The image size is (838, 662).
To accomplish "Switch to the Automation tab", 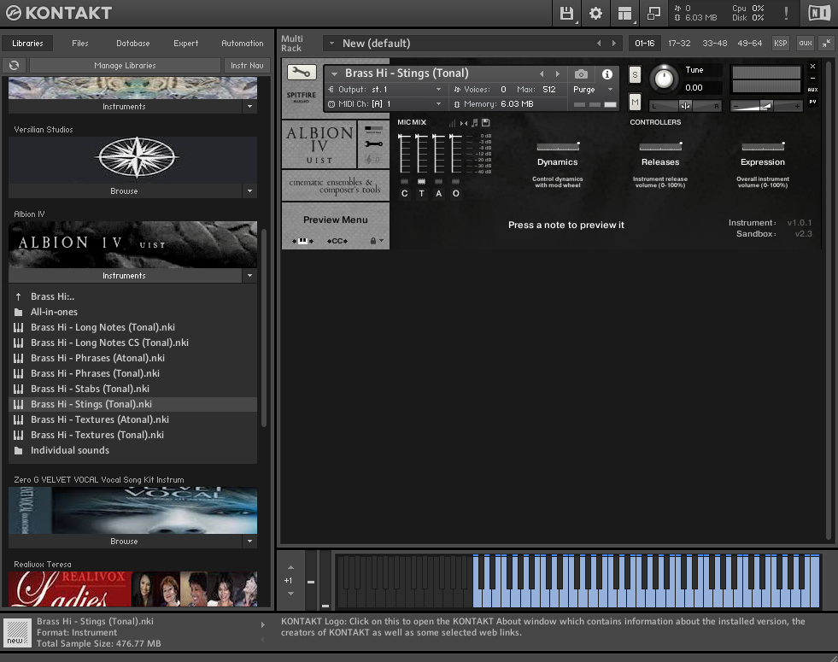I will click(242, 44).
